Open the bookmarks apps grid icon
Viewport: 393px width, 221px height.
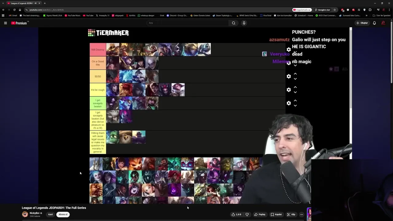[x=3, y=15]
